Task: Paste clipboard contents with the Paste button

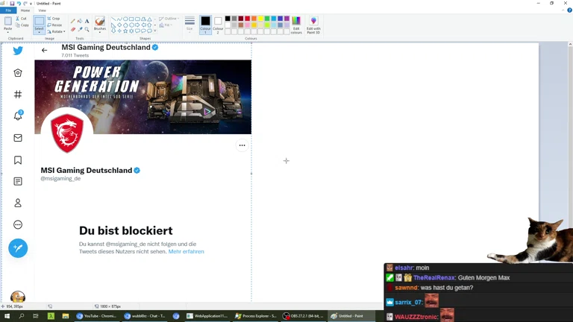Action: [x=7, y=22]
